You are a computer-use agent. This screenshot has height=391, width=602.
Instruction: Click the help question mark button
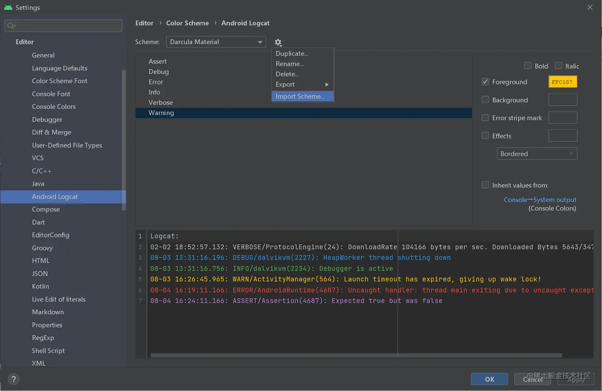tap(14, 379)
